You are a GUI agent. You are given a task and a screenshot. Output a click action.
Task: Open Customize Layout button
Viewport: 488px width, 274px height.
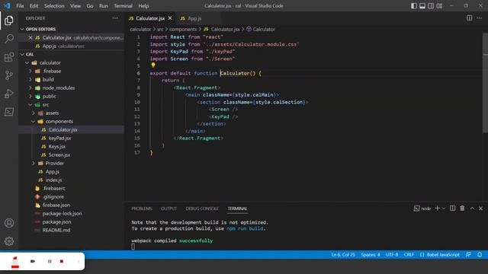(x=439, y=5)
